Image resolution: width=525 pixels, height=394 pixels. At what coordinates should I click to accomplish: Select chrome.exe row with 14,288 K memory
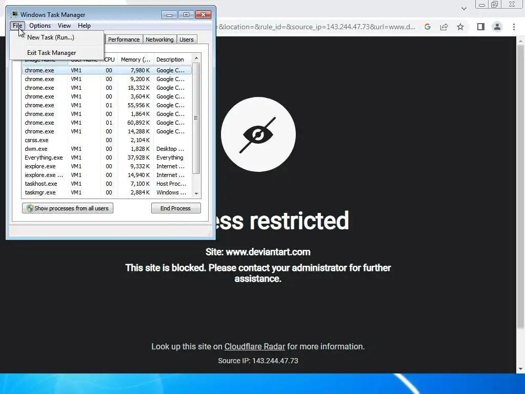pos(107,131)
